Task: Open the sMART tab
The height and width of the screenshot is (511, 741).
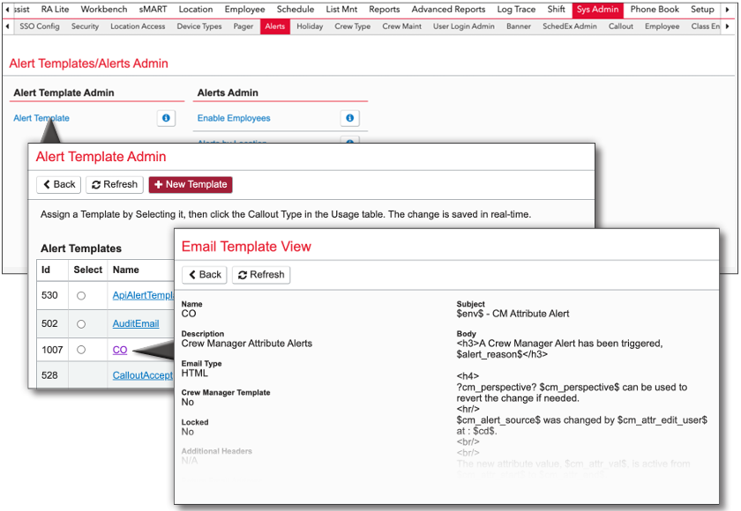Action: tap(153, 10)
